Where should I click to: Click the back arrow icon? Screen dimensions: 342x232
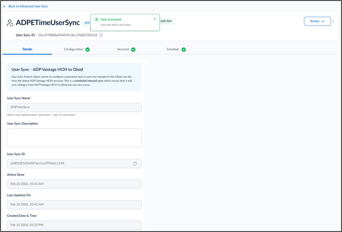4,6
